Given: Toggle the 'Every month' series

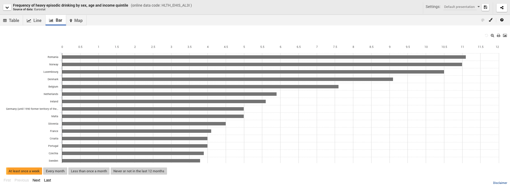Looking at the screenshot, I should (55, 171).
